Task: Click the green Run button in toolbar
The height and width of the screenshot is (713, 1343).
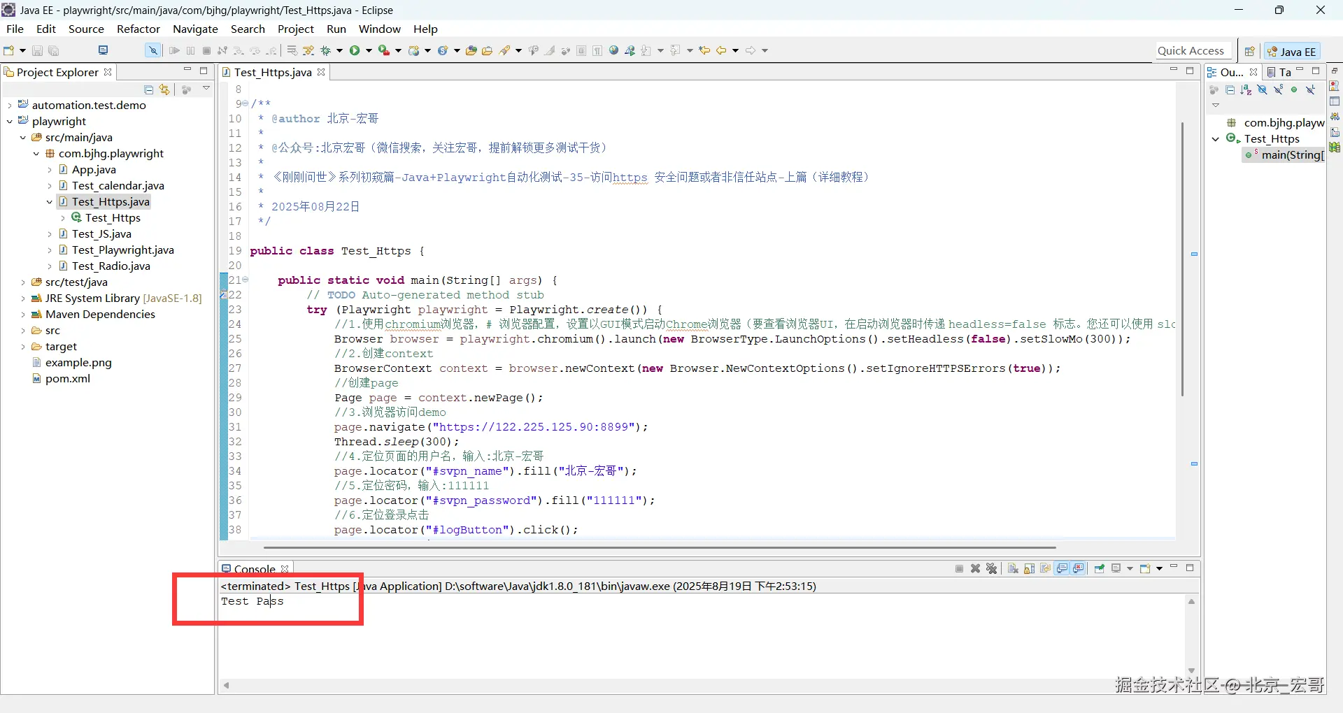Action: pos(355,50)
